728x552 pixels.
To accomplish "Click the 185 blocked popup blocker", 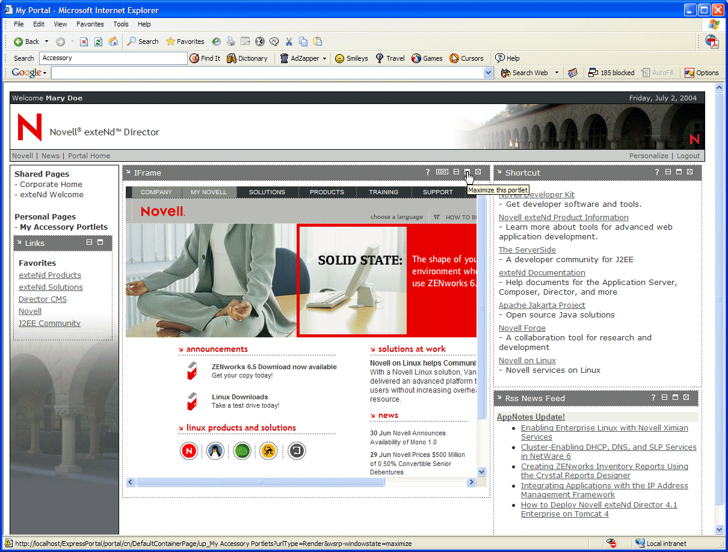I will 611,73.
